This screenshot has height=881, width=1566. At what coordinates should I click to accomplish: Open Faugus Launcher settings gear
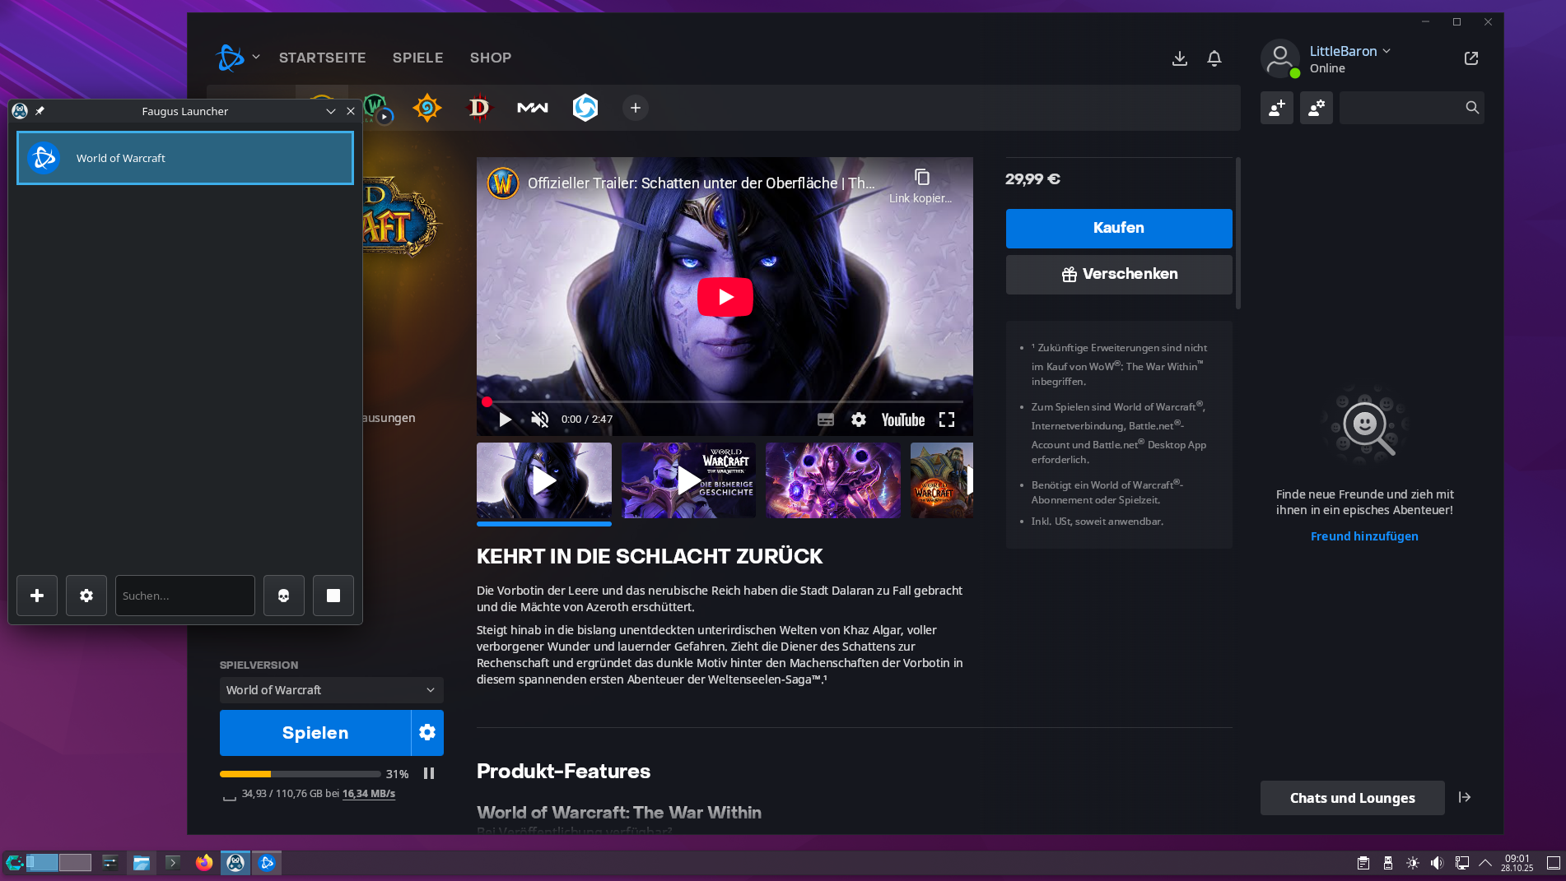click(x=86, y=596)
